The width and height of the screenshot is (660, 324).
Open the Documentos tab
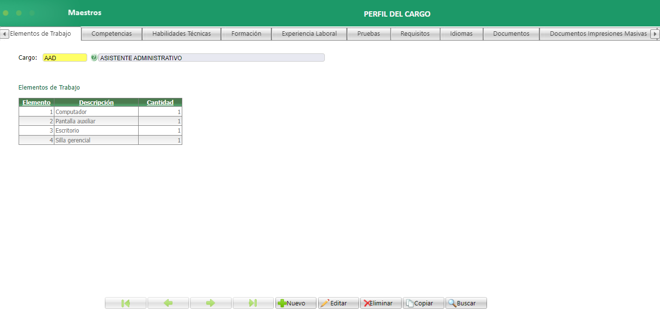point(512,34)
